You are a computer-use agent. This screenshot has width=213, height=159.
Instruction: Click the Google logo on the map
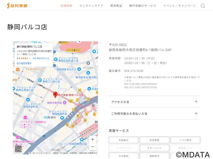pos(55,149)
